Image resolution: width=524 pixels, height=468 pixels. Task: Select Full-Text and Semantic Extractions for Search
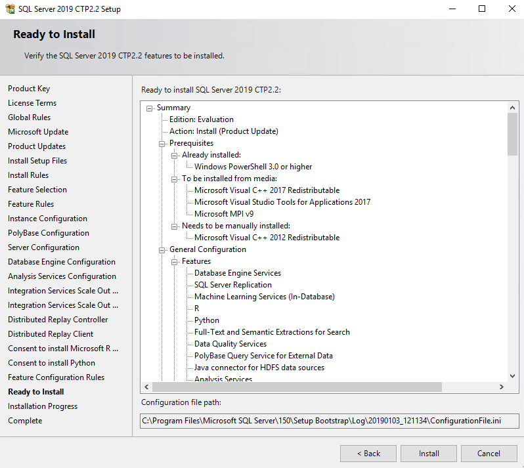pyautogui.click(x=272, y=332)
